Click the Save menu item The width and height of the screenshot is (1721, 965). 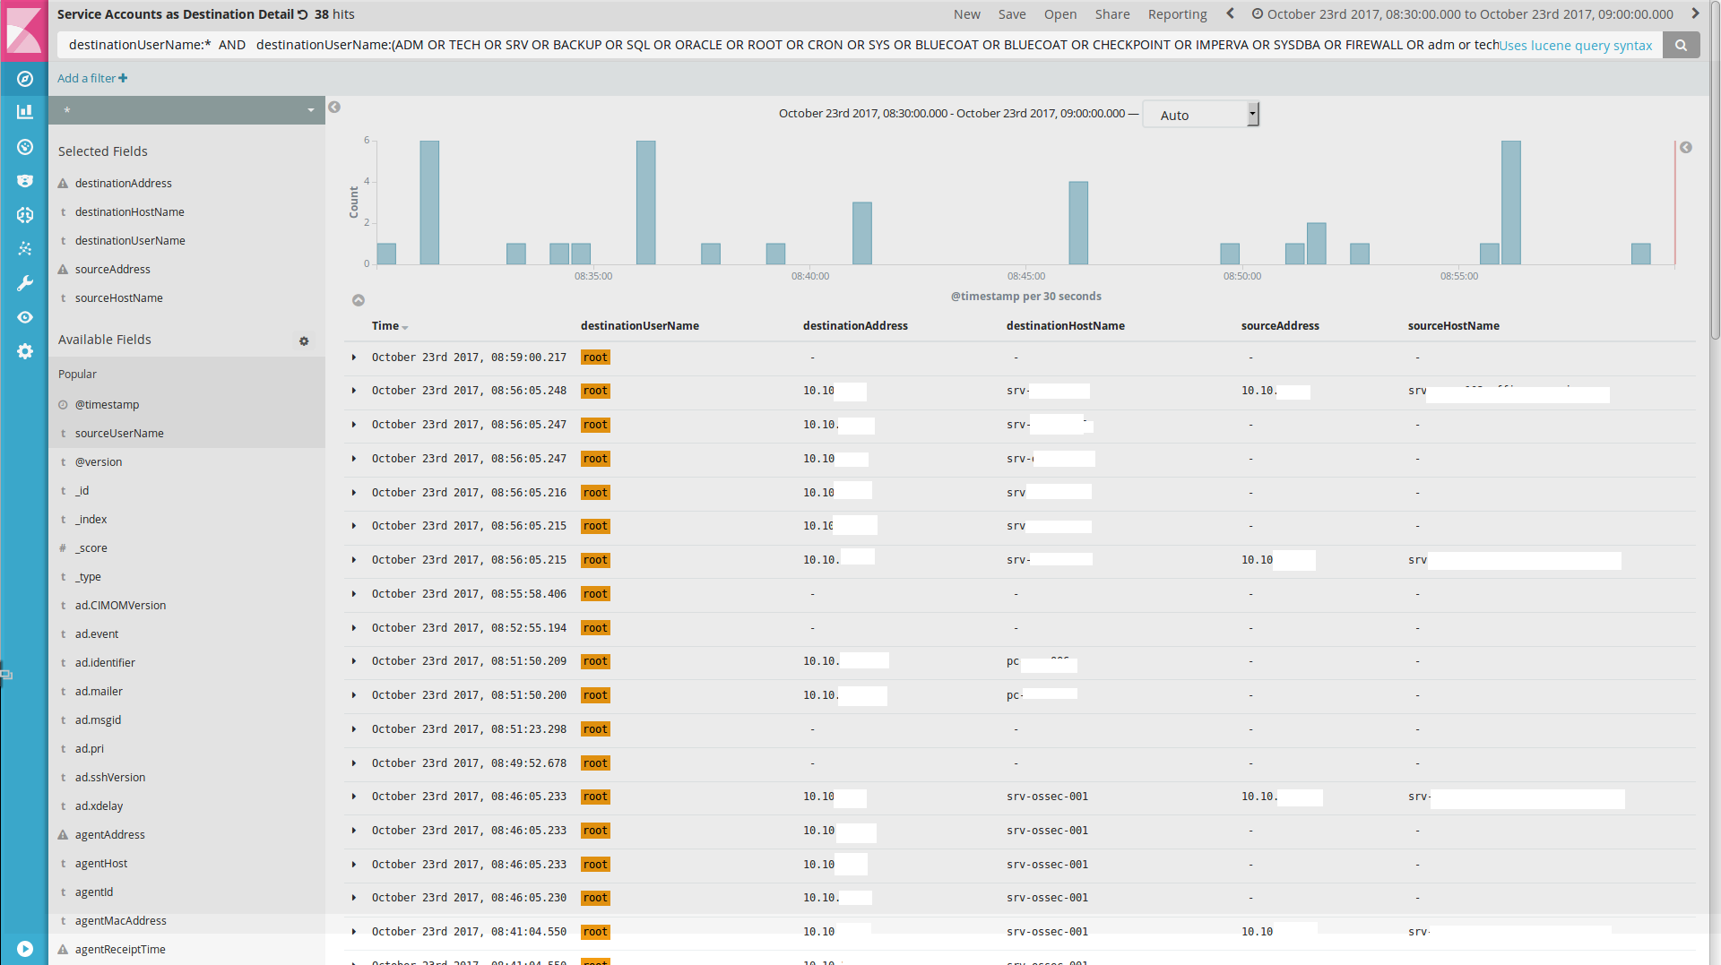click(x=1012, y=14)
